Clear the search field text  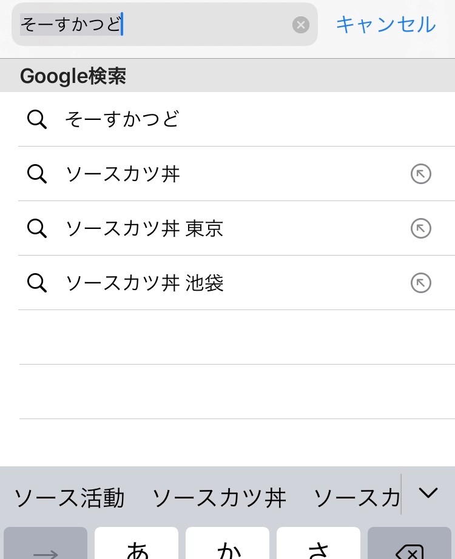coord(301,25)
